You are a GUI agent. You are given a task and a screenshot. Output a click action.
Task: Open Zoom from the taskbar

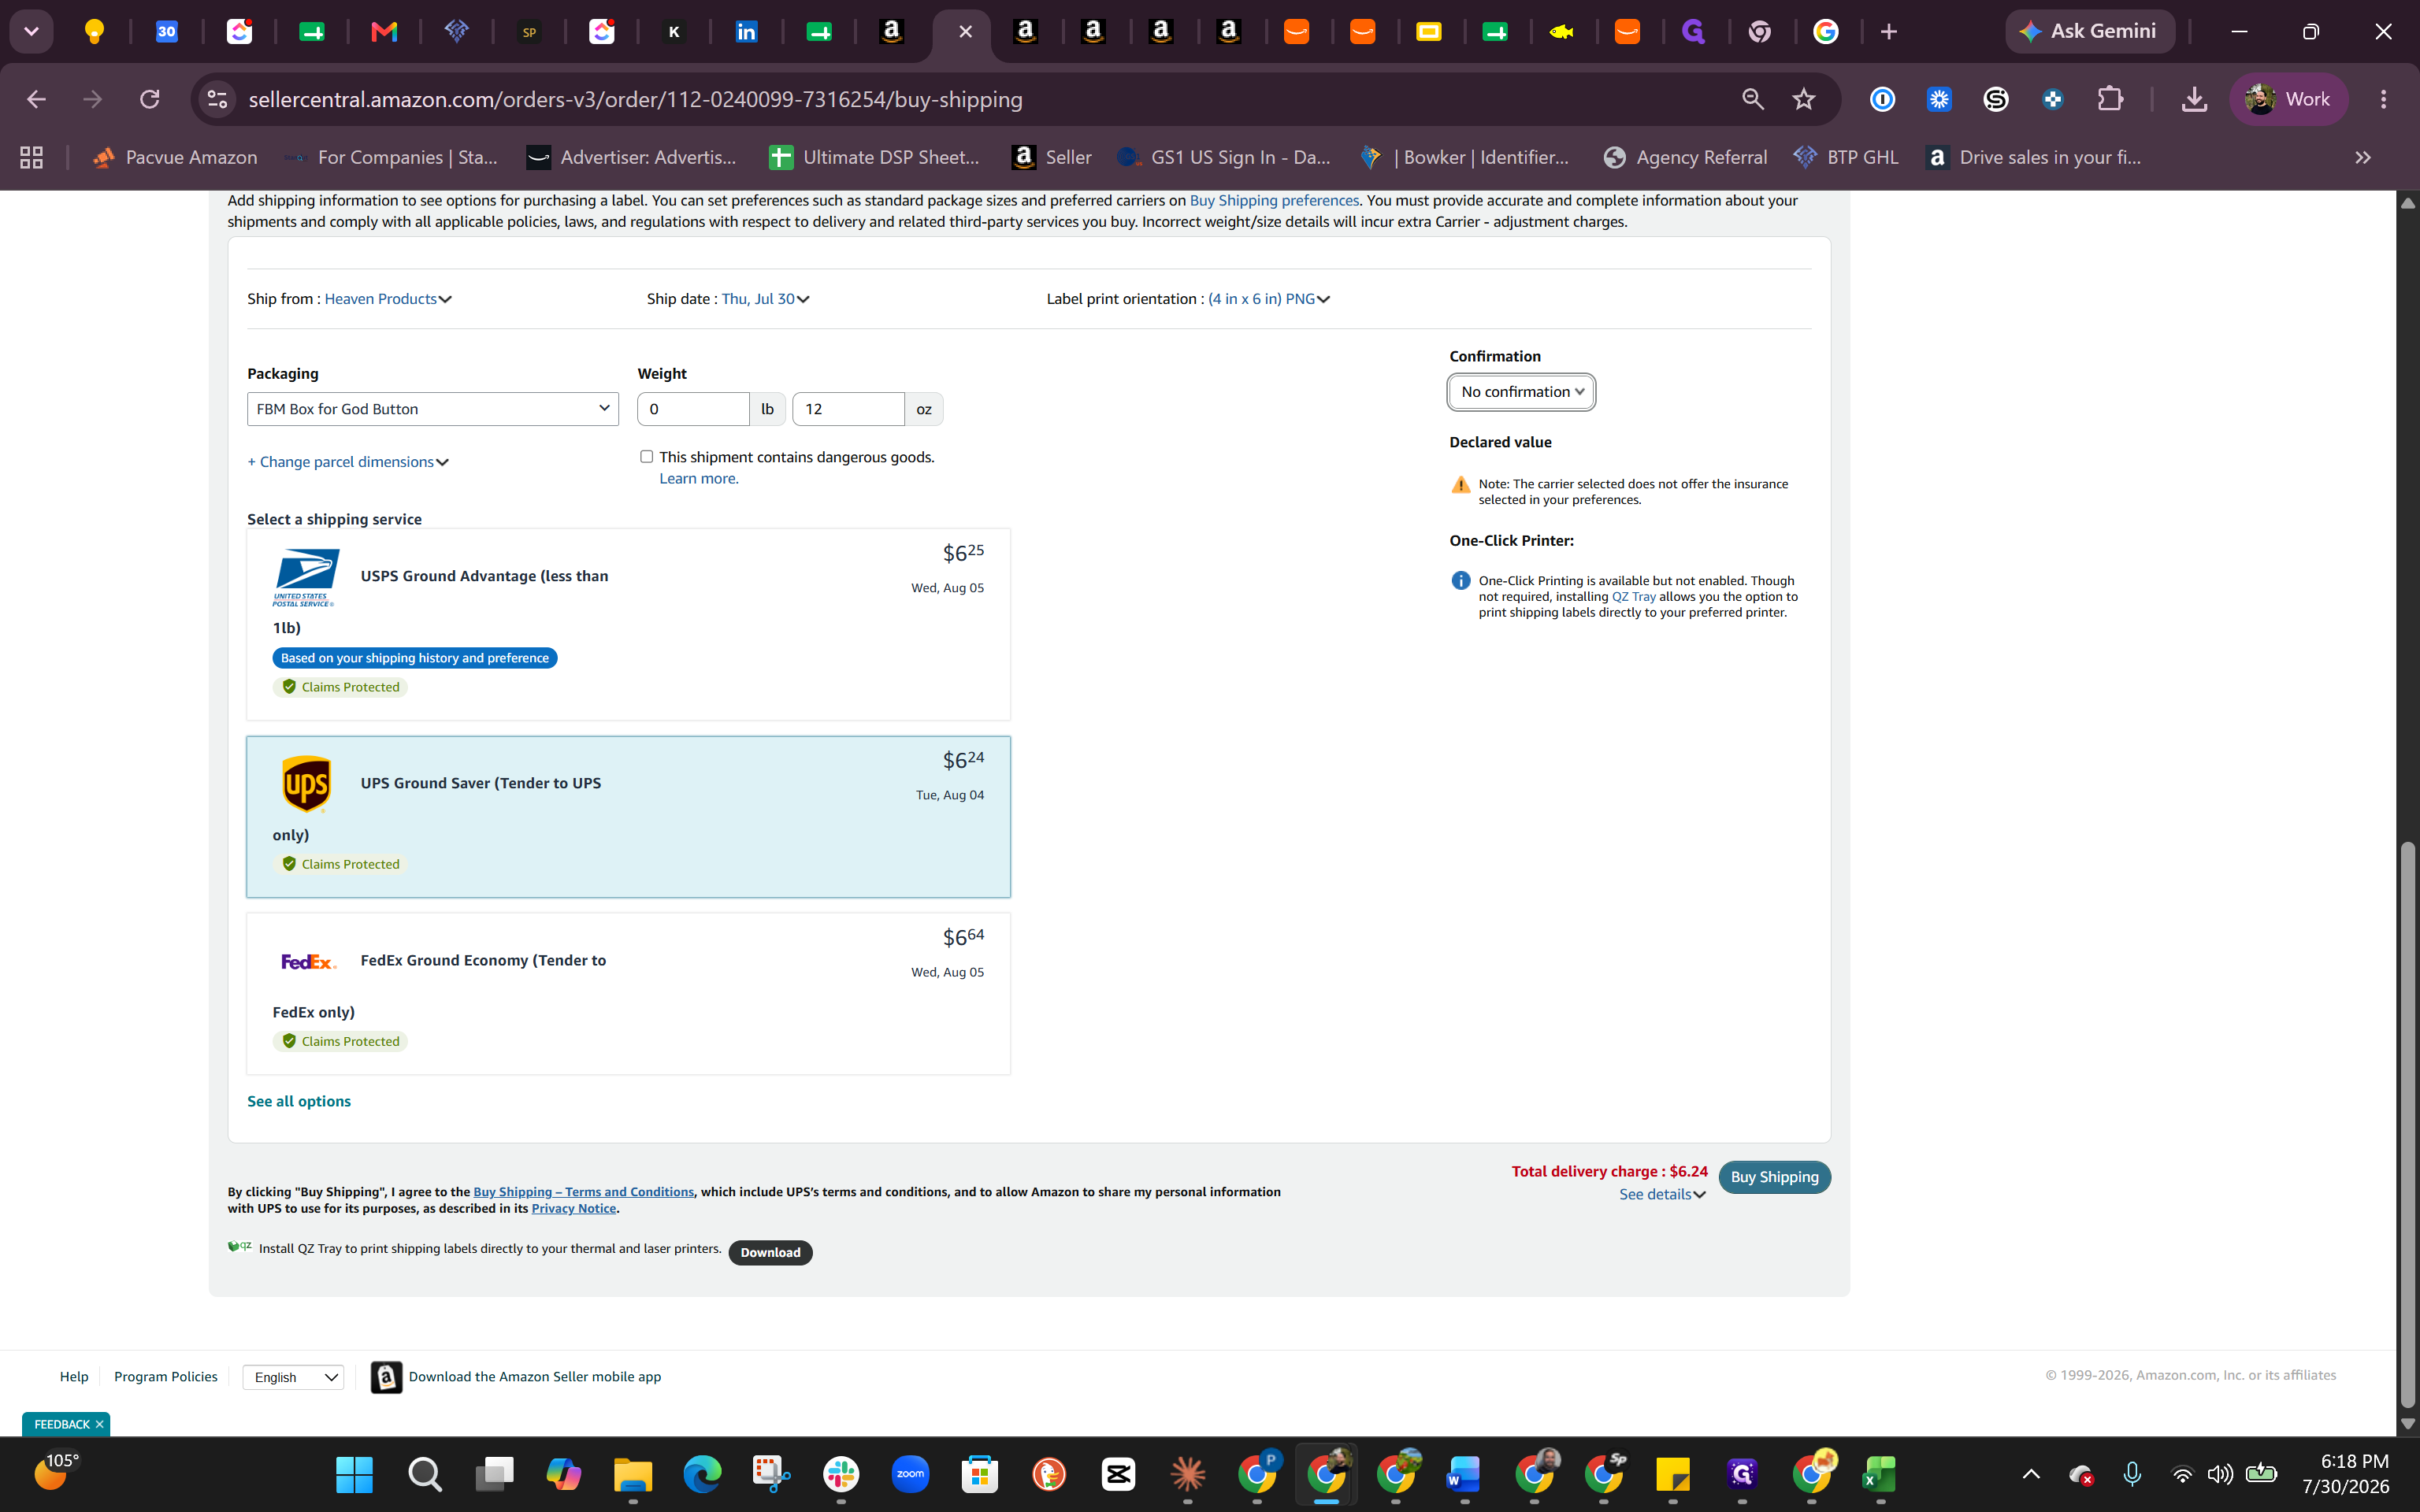coord(910,1474)
